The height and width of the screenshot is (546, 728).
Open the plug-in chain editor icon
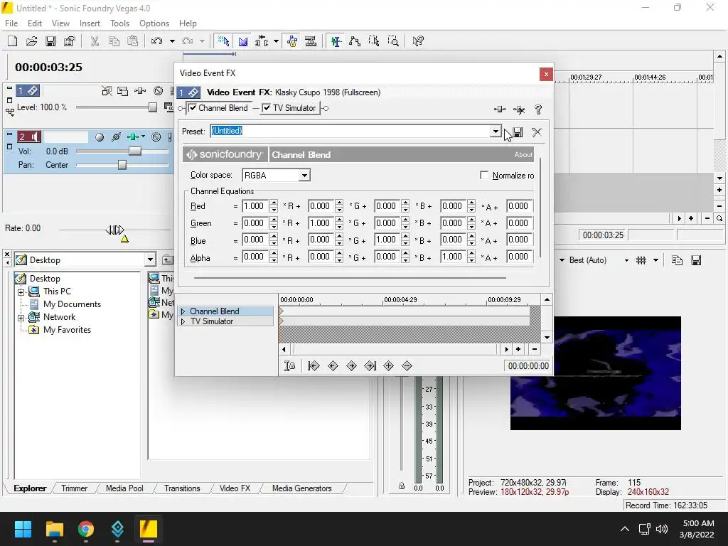[x=500, y=109]
